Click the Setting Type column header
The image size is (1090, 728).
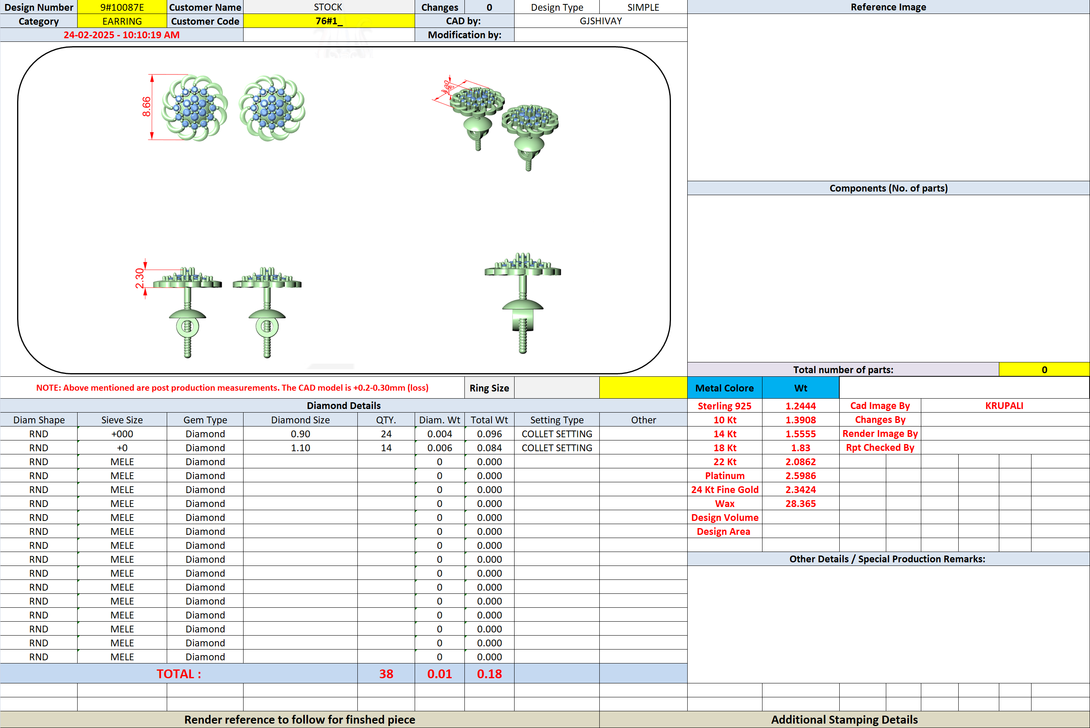[x=557, y=420]
